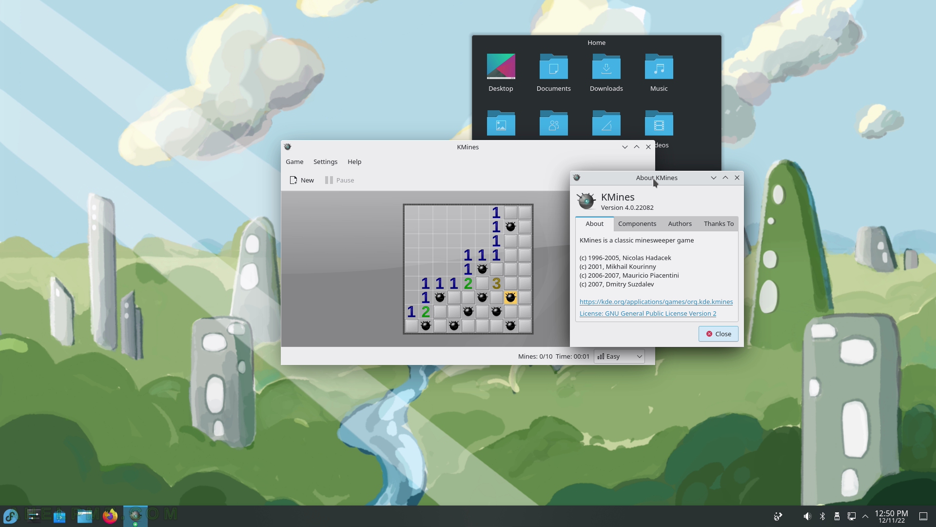Open the Public folder icon with people glyph
This screenshot has width=936, height=527.
pos(553,123)
